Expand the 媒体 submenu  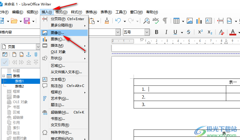(64, 46)
